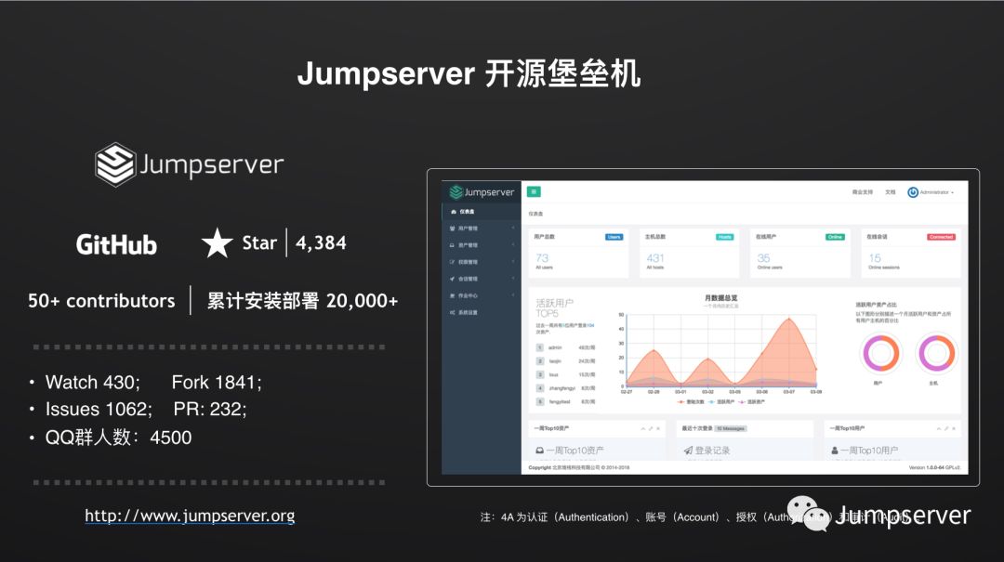The height and width of the screenshot is (562, 1004).
Task: Close the 一周Top10资产 panel
Action: 658,428
